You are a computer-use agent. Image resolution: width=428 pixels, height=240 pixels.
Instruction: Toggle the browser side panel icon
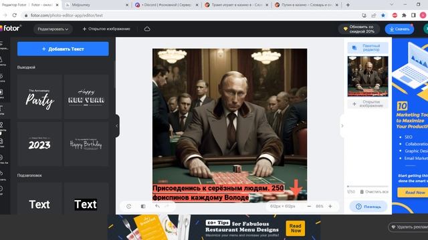(413, 15)
